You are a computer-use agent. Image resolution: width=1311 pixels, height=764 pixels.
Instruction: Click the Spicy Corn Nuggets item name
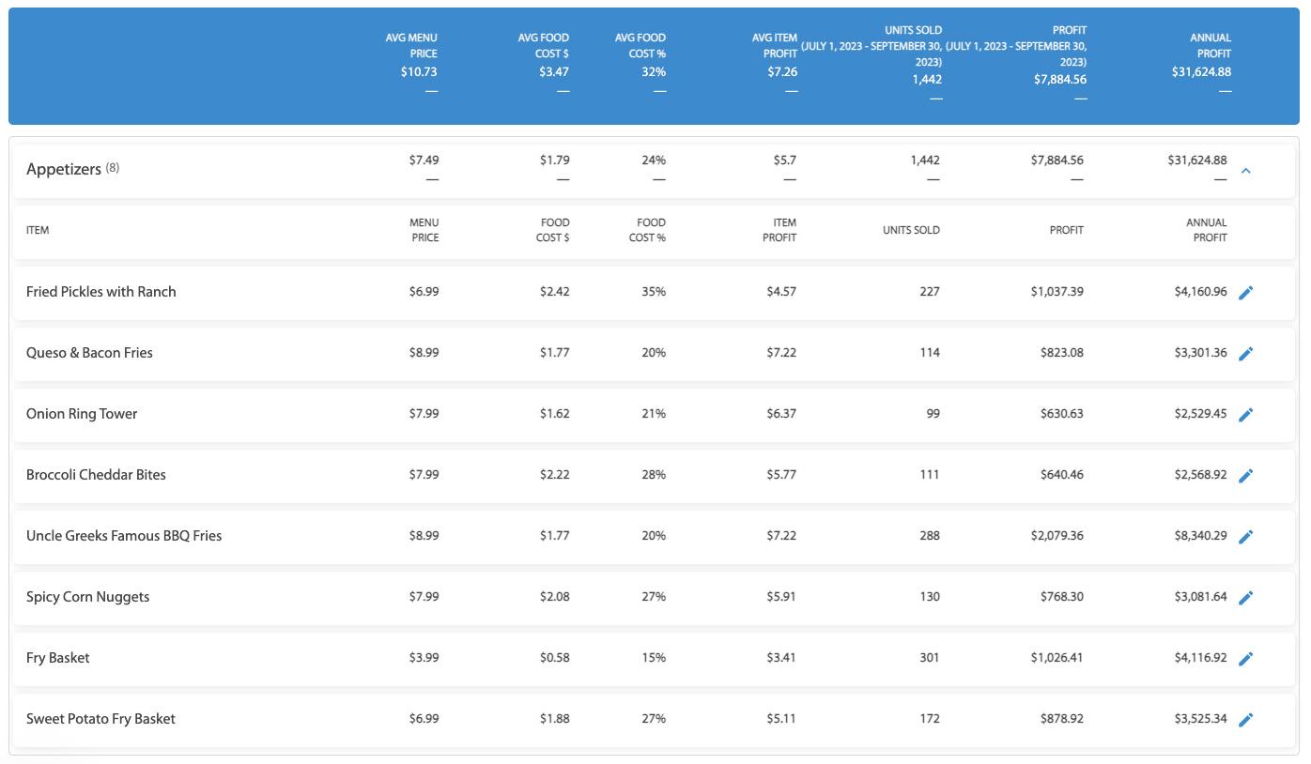coord(87,597)
